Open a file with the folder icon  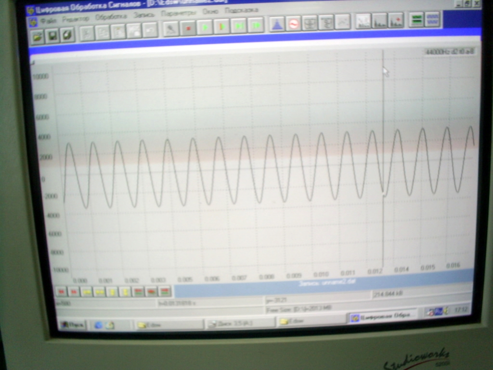coord(38,37)
